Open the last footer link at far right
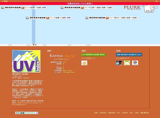Image resolution: width=160 pixels, height=118 pixels. (x=145, y=113)
